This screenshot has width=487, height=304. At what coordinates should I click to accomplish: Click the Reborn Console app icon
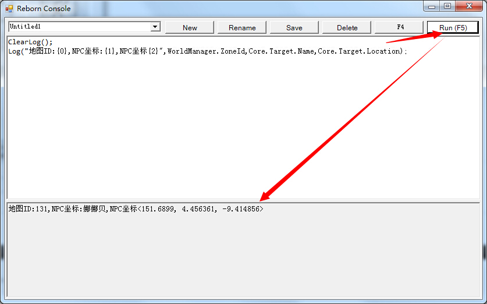tap(9, 9)
